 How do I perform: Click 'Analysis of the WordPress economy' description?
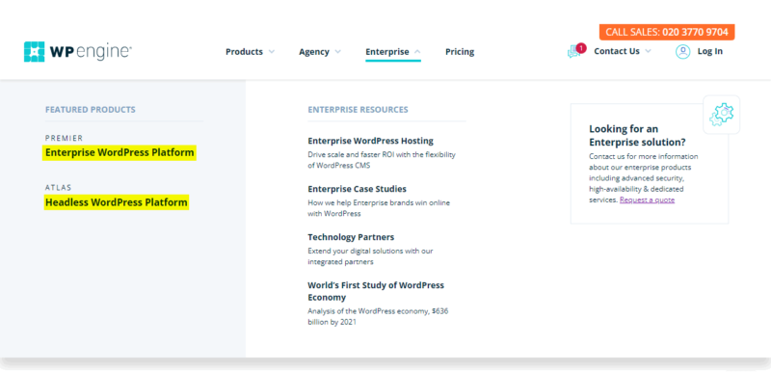[x=378, y=317]
